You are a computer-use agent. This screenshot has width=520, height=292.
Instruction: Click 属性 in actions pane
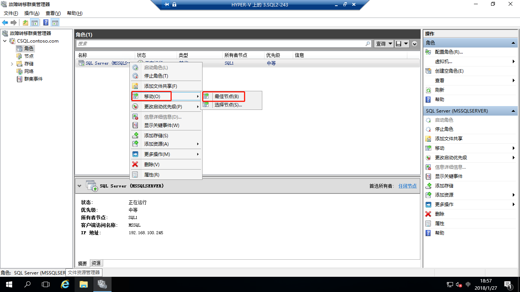pos(440,224)
